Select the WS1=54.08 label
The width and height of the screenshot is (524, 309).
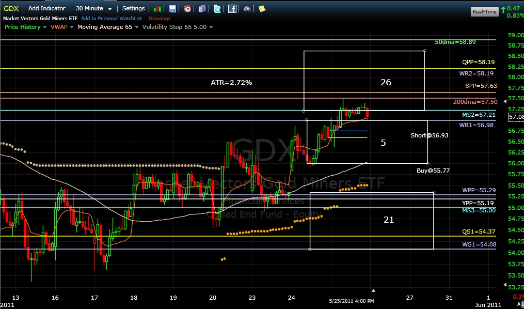(x=479, y=244)
